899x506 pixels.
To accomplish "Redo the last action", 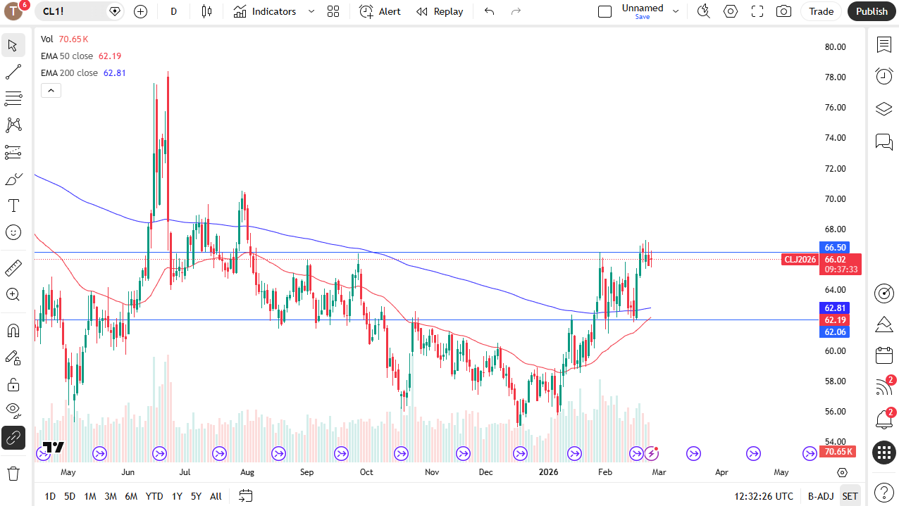I will pyautogui.click(x=516, y=11).
